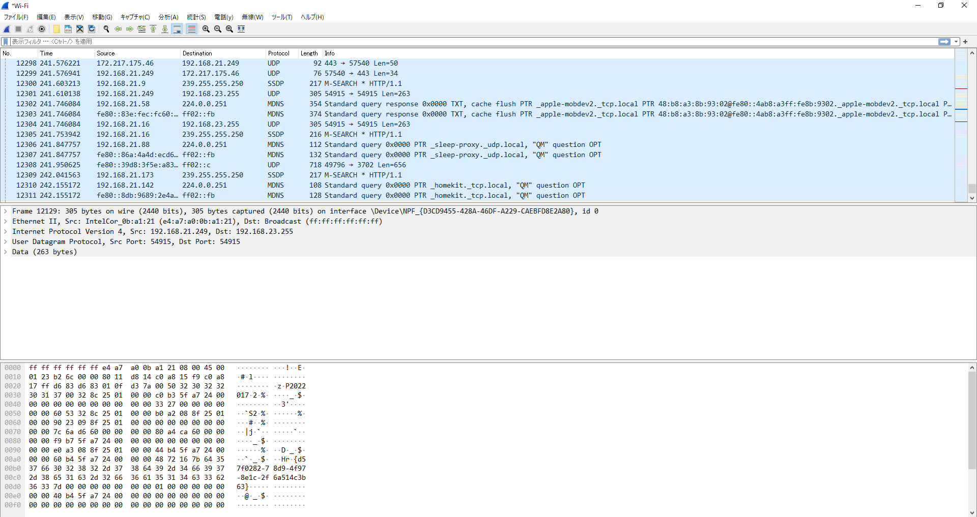
Task: Open the ヘルプ(H) menu
Action: pos(312,17)
